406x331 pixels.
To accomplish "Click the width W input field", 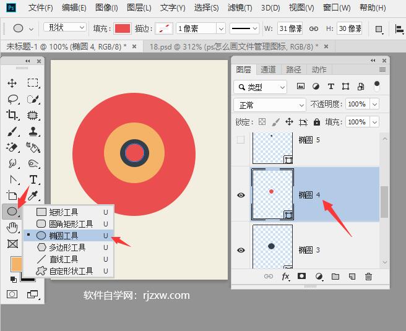I will tap(290, 28).
